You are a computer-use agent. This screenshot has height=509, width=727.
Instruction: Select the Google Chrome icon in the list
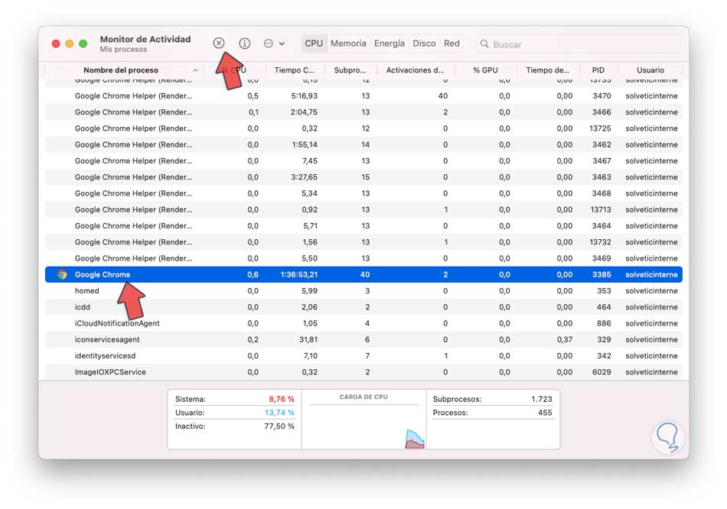pyautogui.click(x=62, y=274)
